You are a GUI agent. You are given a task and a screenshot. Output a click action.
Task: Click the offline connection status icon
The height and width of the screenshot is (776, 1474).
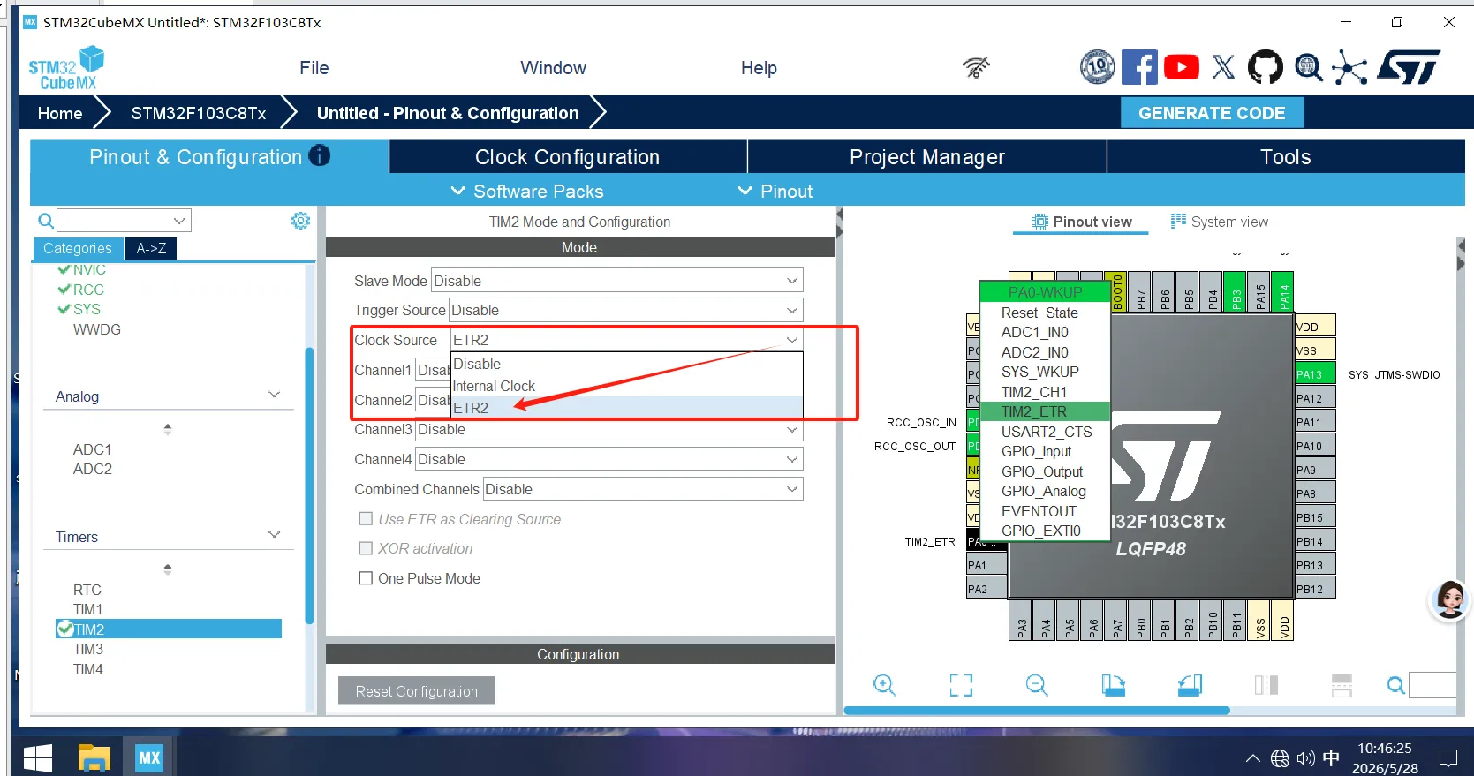pos(976,67)
